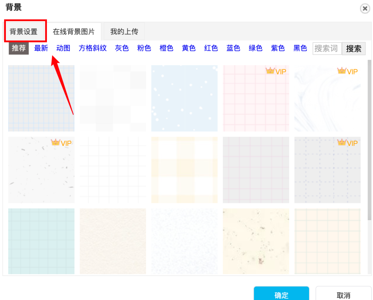Pick the snowy light-blue dotted background

184,99
